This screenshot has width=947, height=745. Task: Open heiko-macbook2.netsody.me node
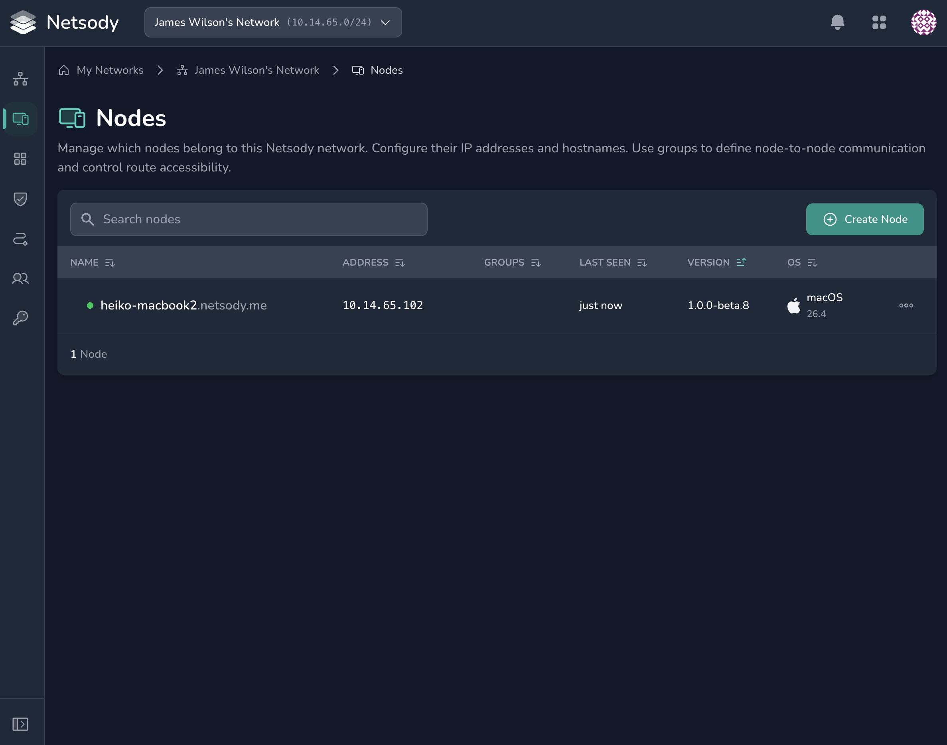[183, 305]
